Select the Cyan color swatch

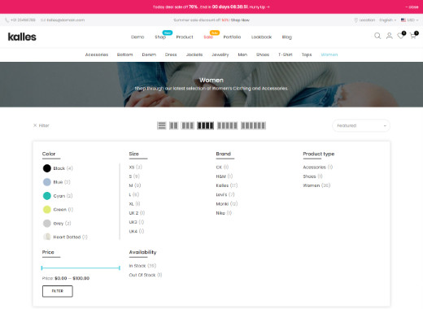tap(47, 196)
